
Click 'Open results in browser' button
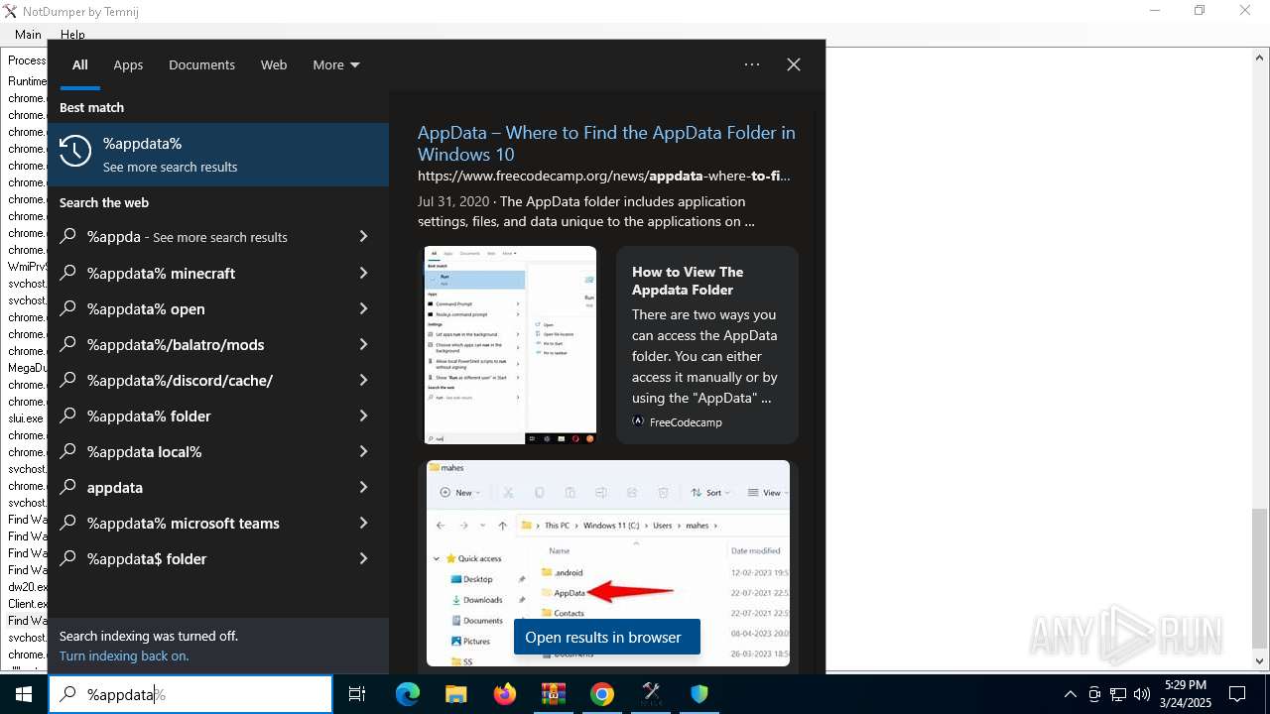pos(606,638)
